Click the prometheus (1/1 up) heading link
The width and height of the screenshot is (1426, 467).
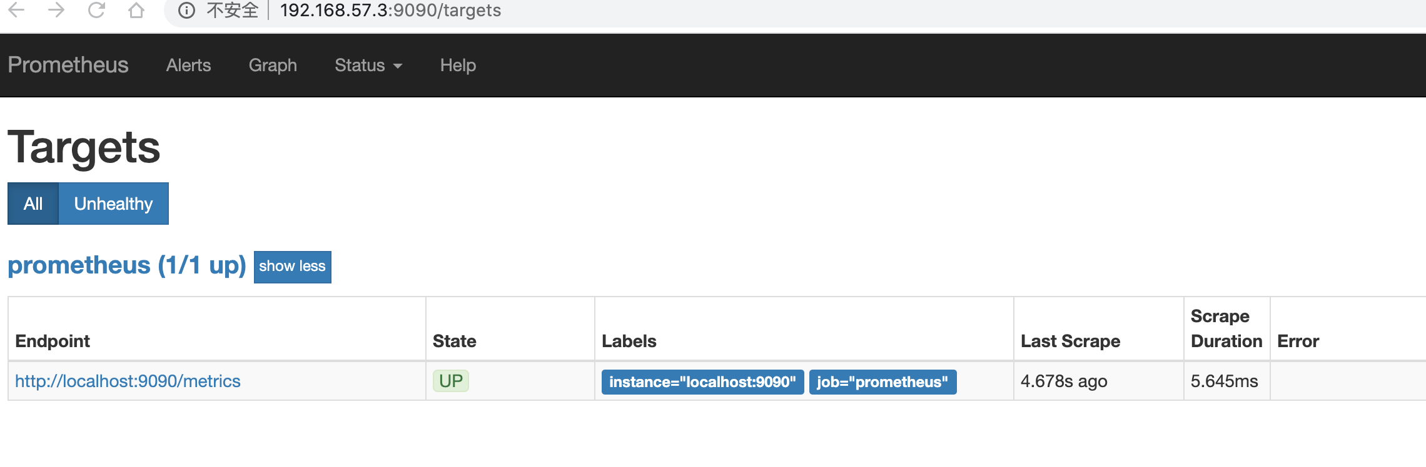pyautogui.click(x=127, y=265)
